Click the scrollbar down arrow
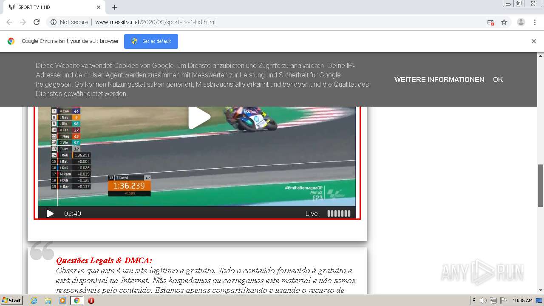The image size is (544, 306). tap(541, 290)
